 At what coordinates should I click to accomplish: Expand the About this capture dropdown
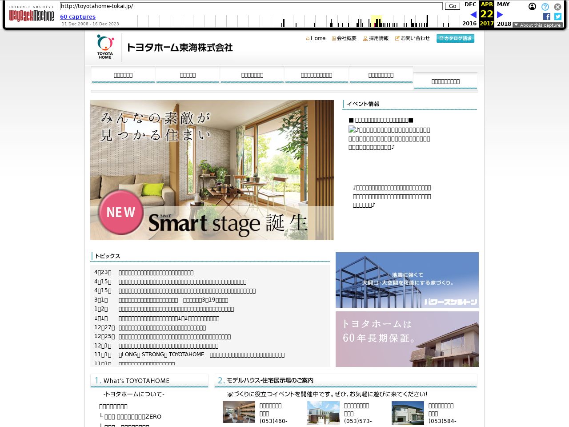[537, 25]
